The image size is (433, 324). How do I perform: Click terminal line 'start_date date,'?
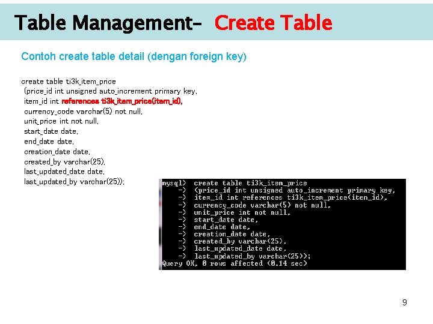click(x=226, y=220)
